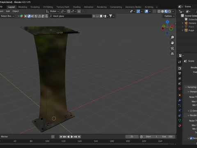Image resolution: width=197 pixels, height=148 pixels.
Task: Open the Object properties tab
Action: (x=180, y=95)
